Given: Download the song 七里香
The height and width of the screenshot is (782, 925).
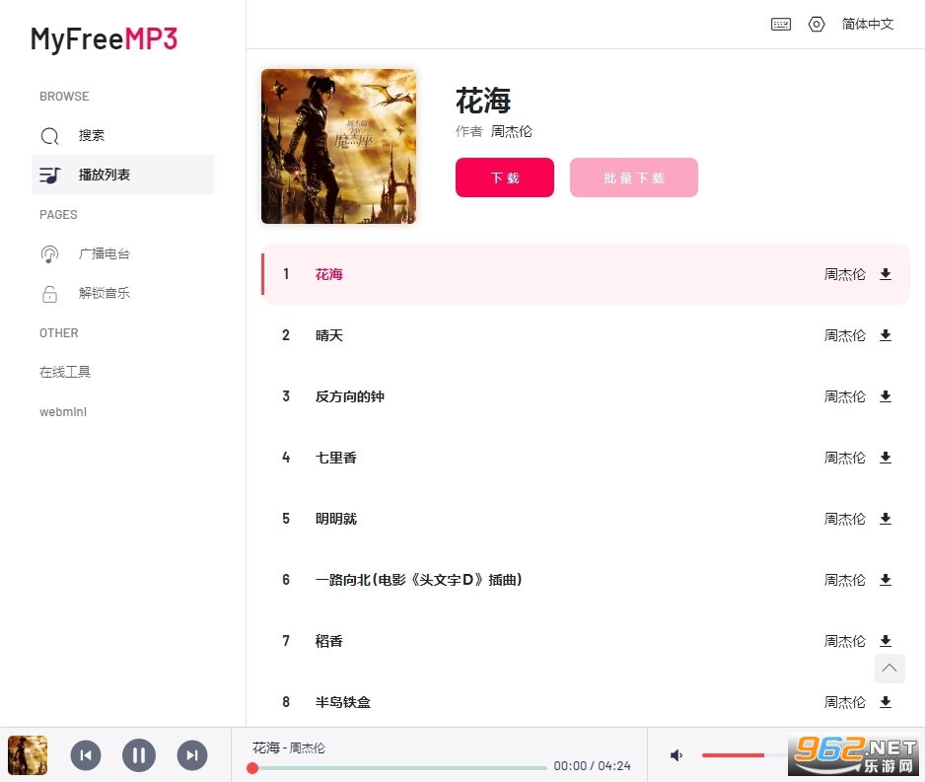Looking at the screenshot, I should click(x=886, y=458).
